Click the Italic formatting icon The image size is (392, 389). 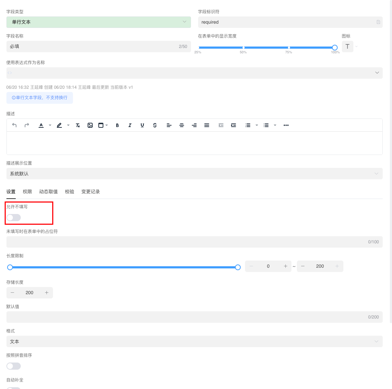click(x=130, y=125)
